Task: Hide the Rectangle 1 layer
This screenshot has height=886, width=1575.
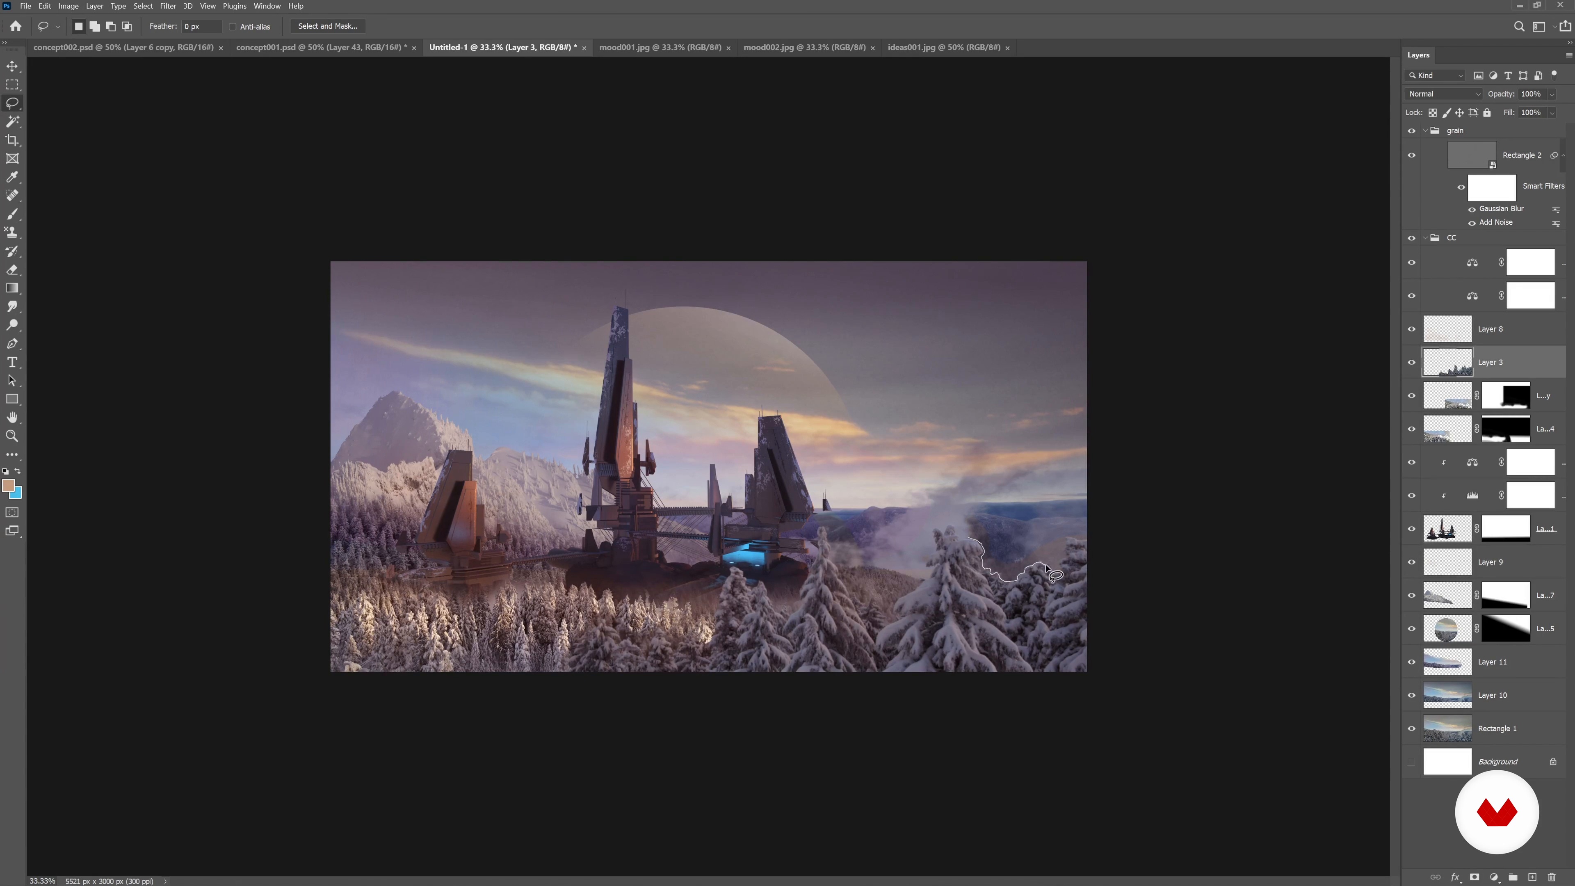Action: coord(1411,729)
